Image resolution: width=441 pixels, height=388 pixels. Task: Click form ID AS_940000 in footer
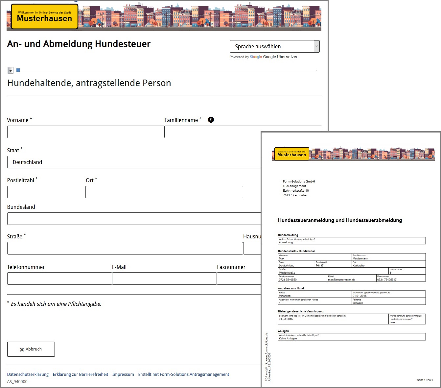point(17,382)
